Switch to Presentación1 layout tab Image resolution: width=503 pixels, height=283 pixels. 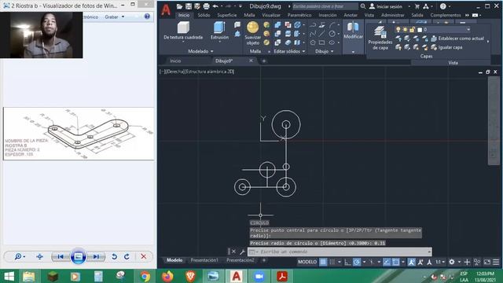point(204,260)
